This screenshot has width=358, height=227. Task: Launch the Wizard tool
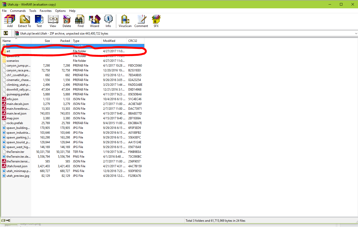(95, 21)
